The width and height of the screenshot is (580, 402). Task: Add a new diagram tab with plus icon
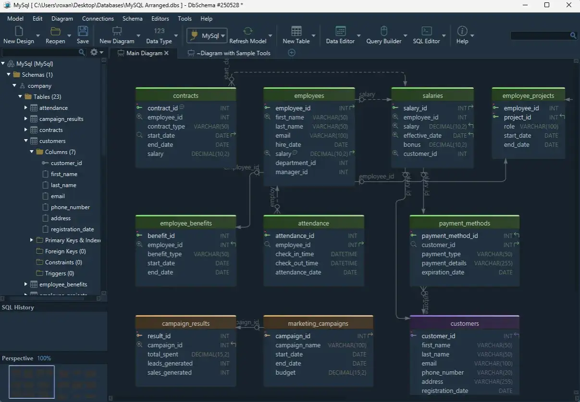[x=291, y=53]
